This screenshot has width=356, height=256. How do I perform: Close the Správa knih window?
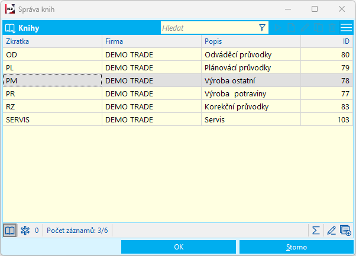[342, 9]
